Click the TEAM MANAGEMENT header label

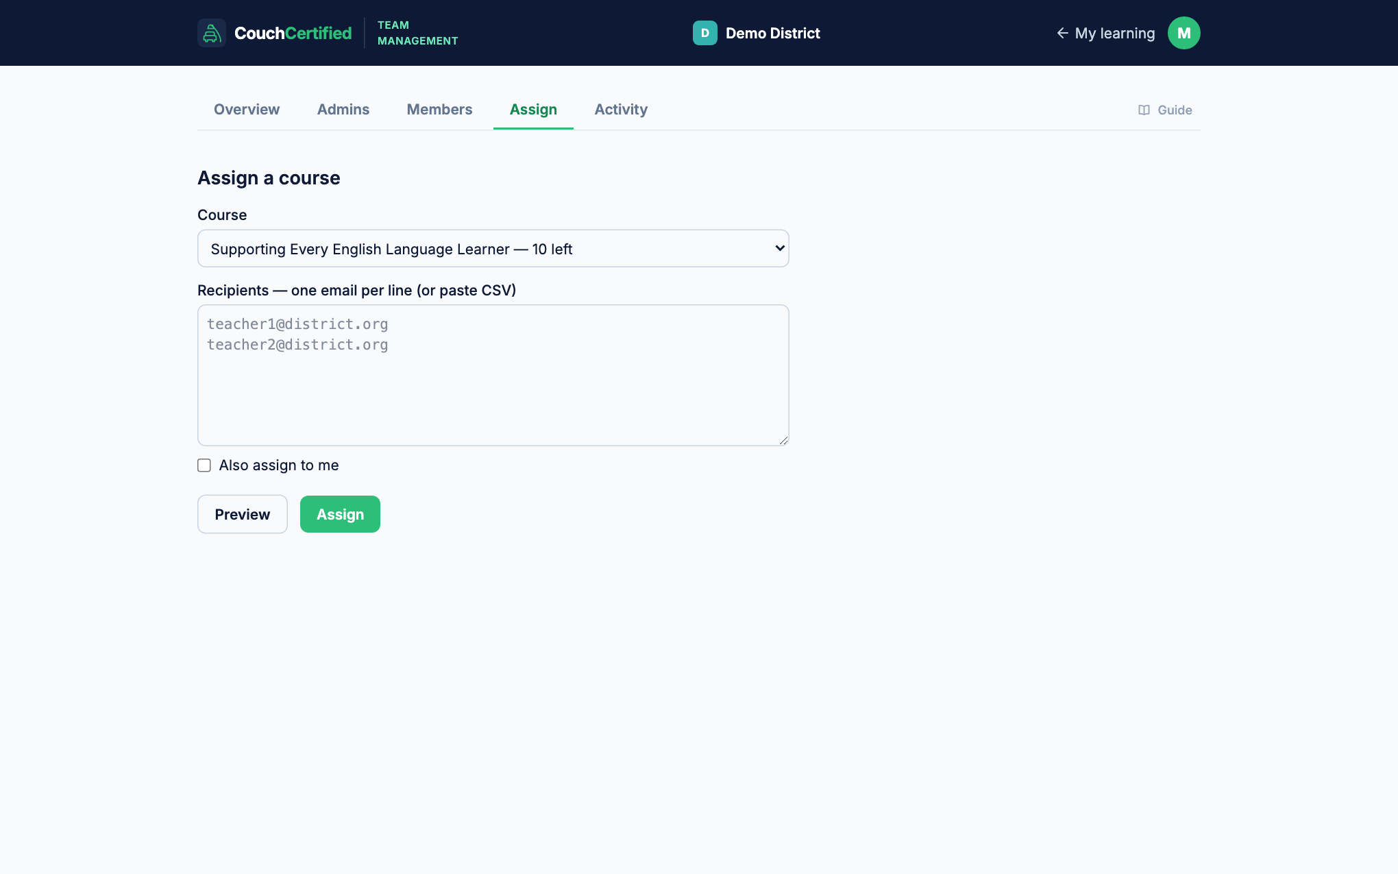[417, 33]
